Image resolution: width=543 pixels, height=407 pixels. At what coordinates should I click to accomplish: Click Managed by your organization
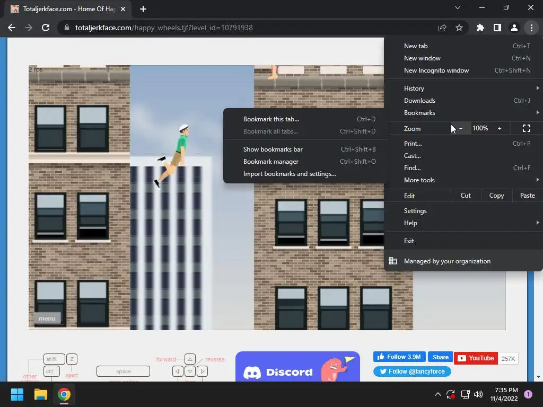tap(463, 261)
